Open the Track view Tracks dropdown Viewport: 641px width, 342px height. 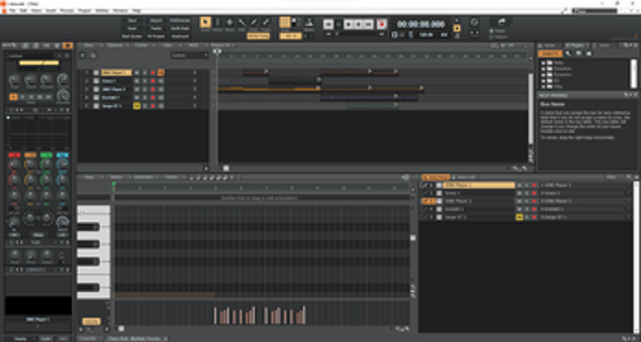tap(142, 46)
